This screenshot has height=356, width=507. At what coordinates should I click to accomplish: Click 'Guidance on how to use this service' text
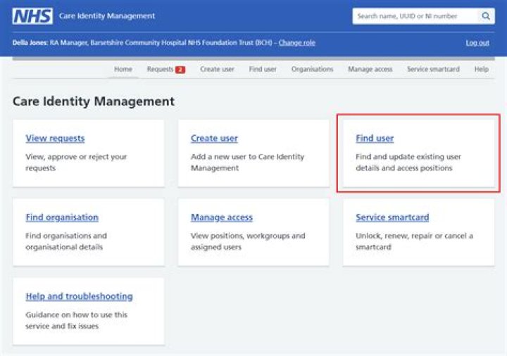point(76,320)
